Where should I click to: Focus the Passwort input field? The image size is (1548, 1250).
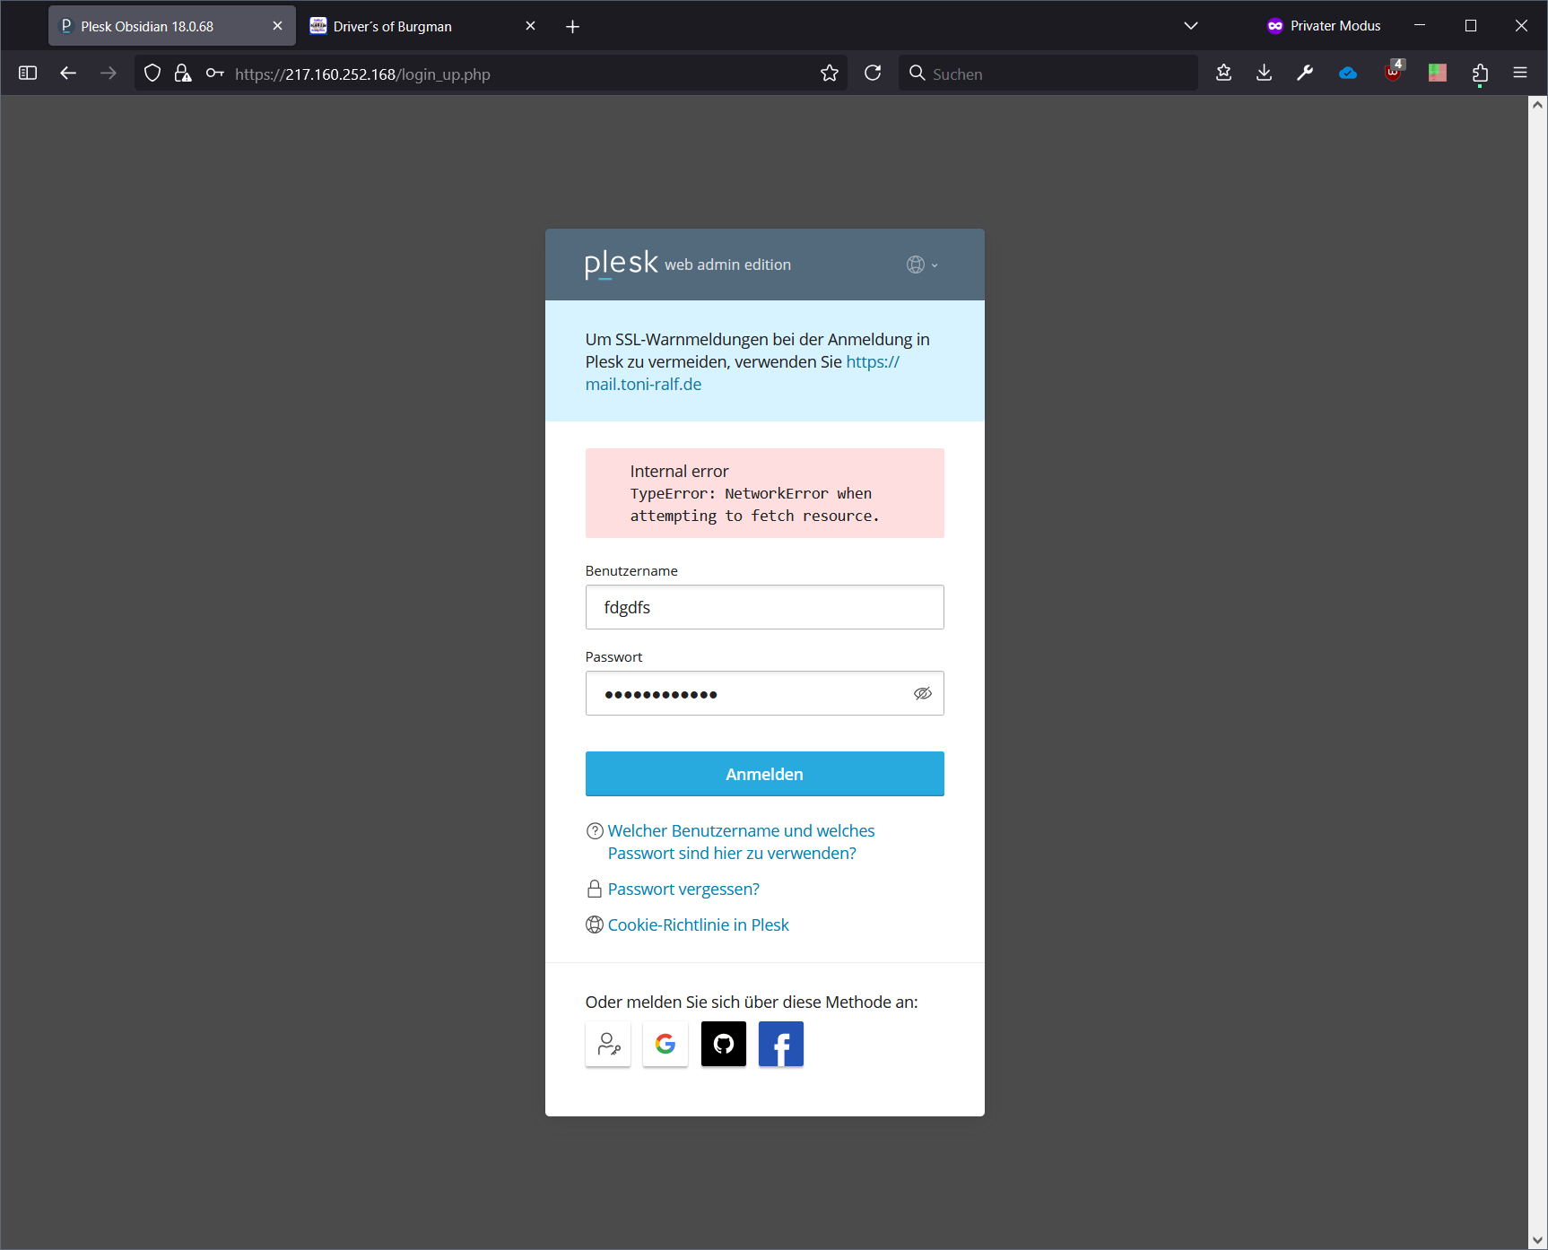[765, 693]
